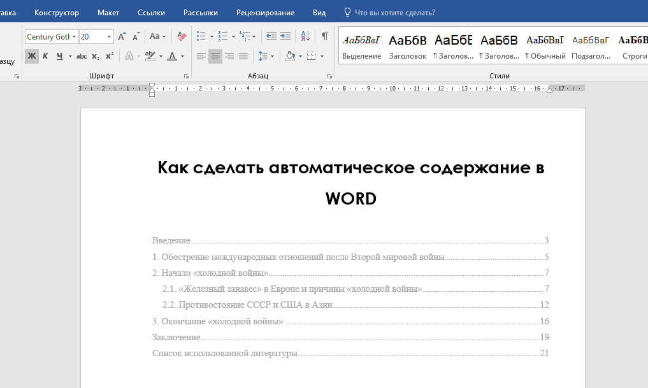Toggle italic (К) formatting
Viewport: 648px width, 388px height.
coord(45,56)
